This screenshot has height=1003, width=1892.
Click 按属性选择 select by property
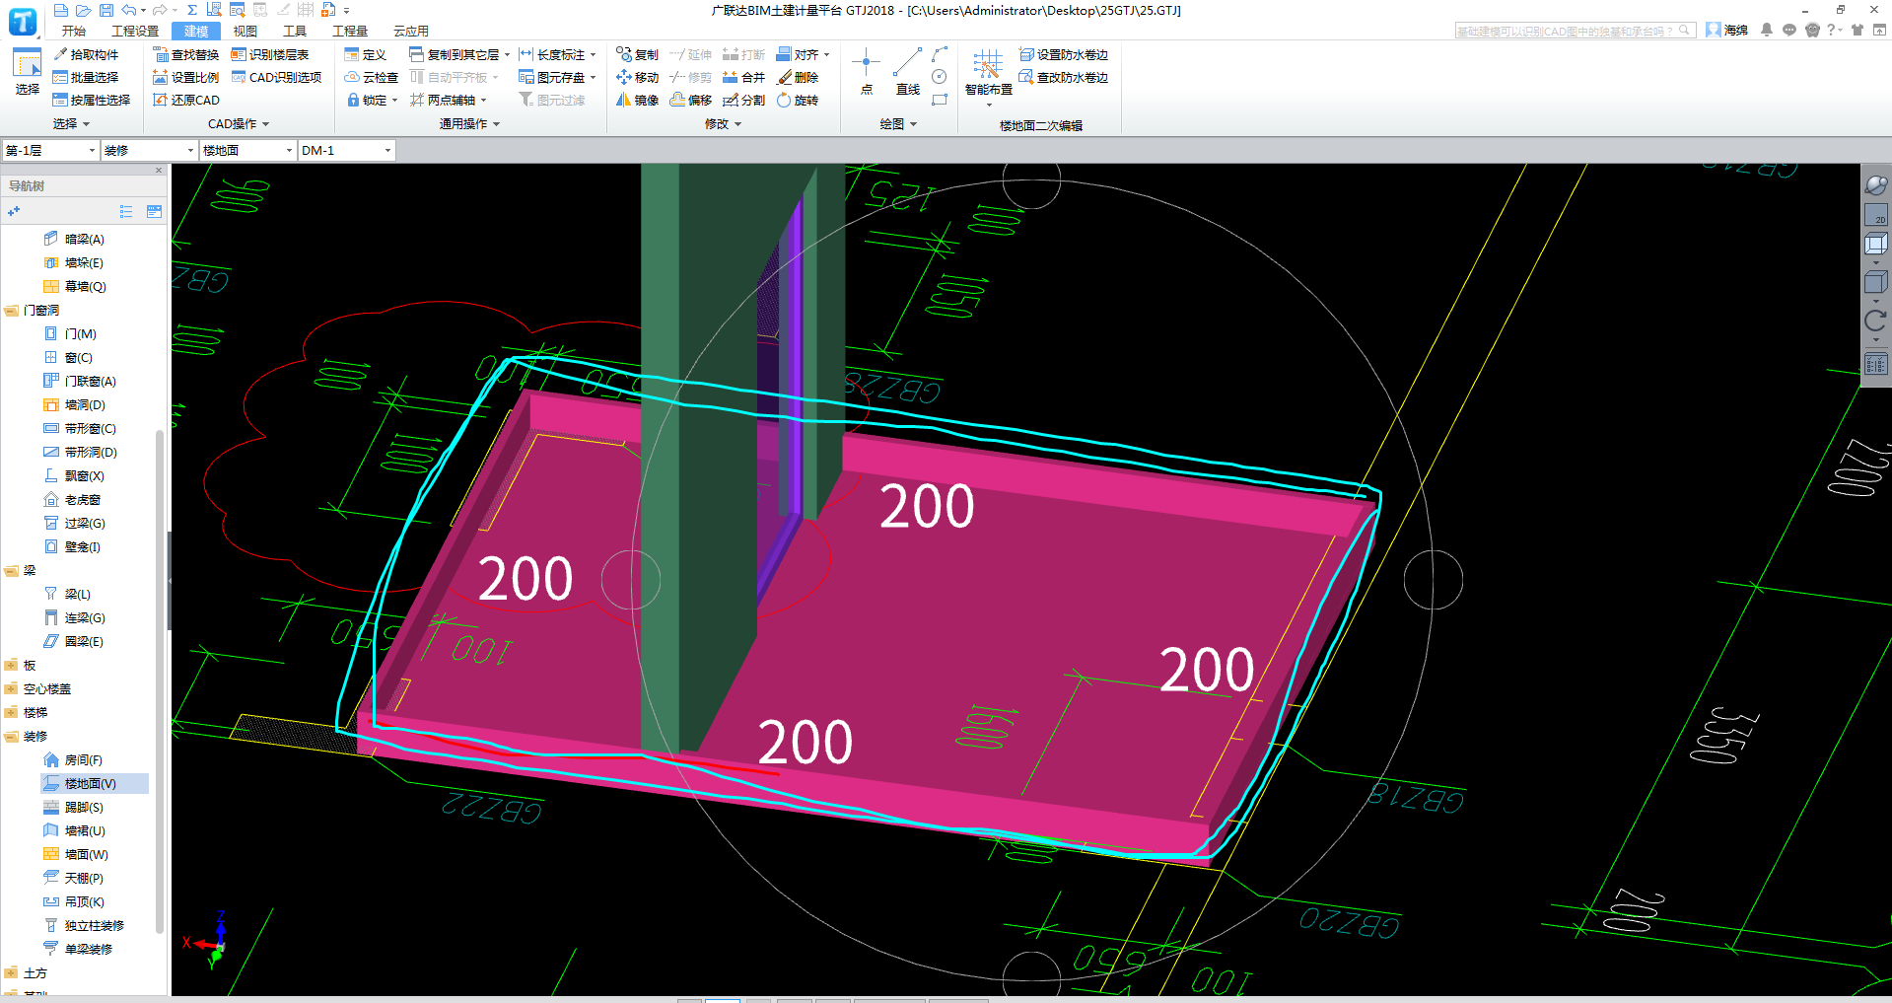coord(92,100)
